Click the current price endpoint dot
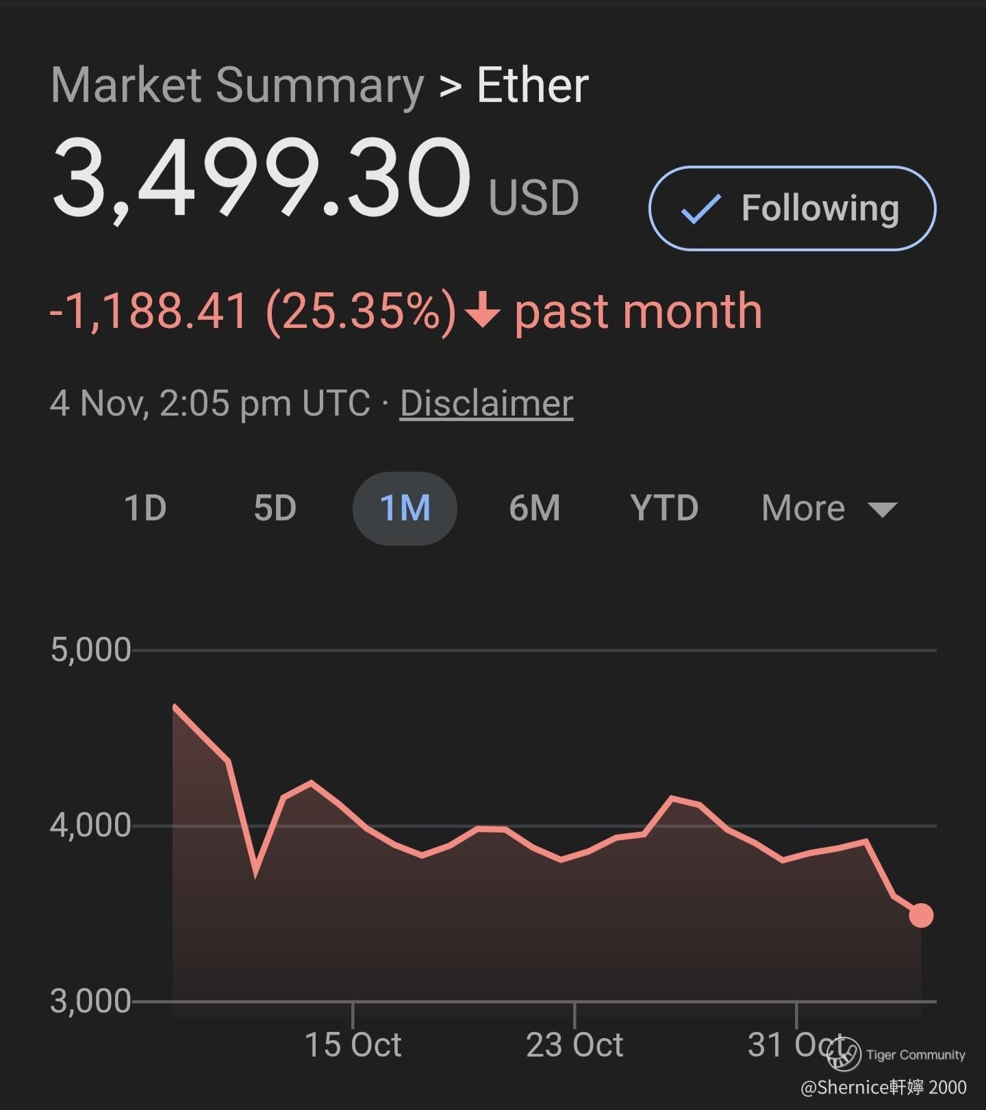 (x=921, y=916)
